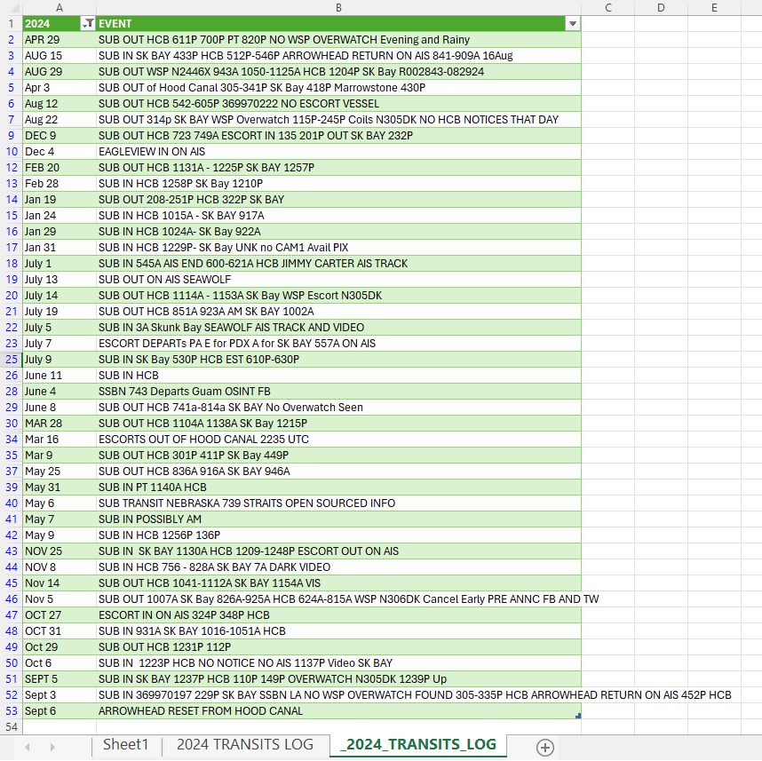The height and width of the screenshot is (761, 762).
Task: Select row 10 header
Action: pos(11,152)
